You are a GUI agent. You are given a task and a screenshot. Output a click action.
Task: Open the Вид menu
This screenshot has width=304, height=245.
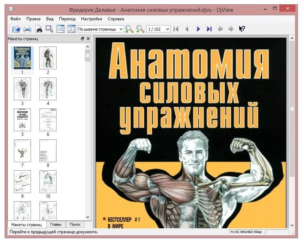pos(50,19)
